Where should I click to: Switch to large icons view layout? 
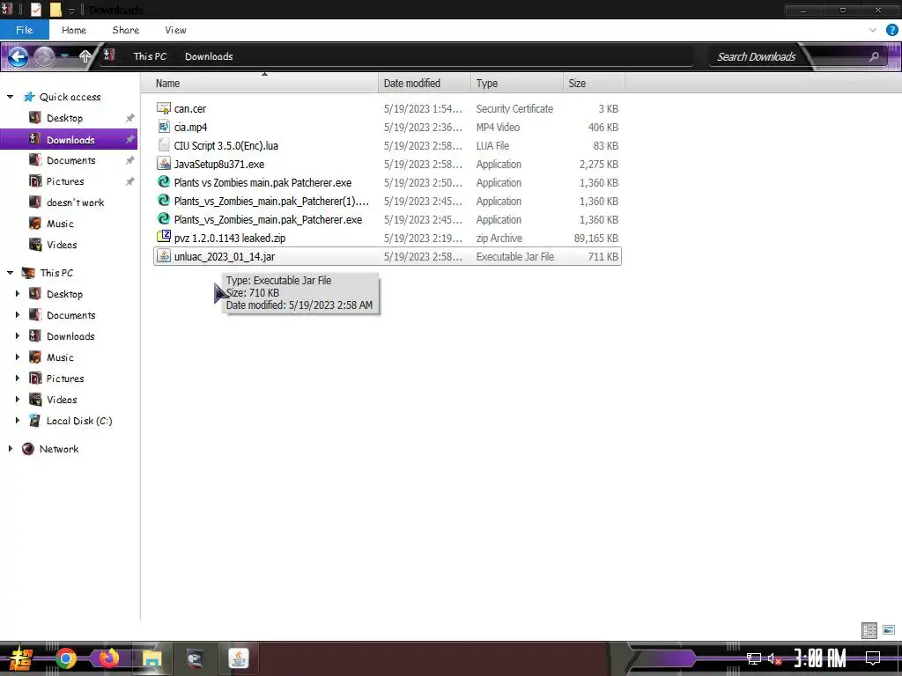point(889,630)
